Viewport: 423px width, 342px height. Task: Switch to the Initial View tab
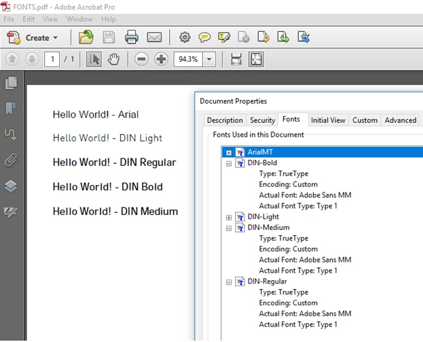(x=328, y=120)
